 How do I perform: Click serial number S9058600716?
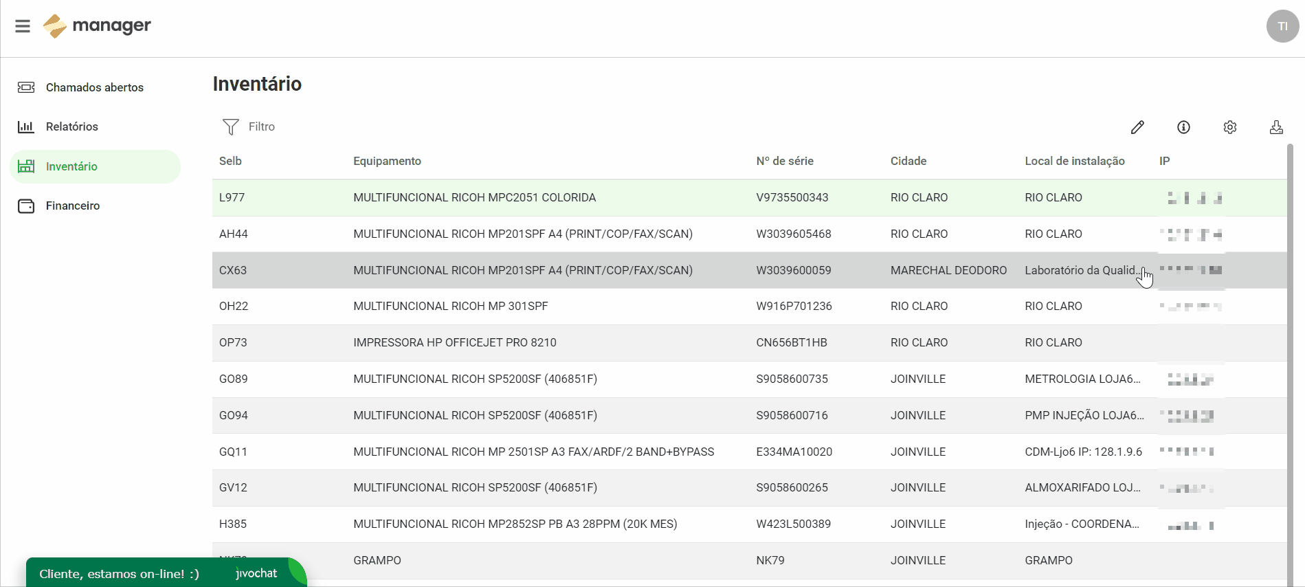point(792,416)
